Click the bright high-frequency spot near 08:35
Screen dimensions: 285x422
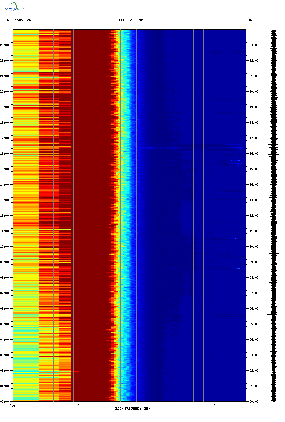pyautogui.click(x=238, y=268)
